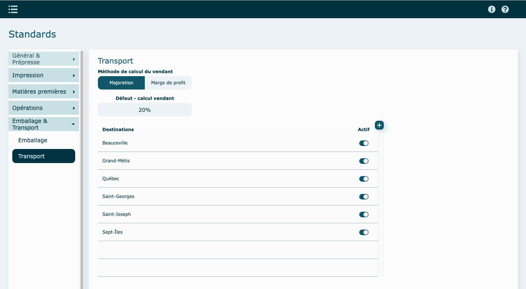The height and width of the screenshot is (289, 526).
Task: Open the hamburger list menu icon
Action: click(13, 9)
